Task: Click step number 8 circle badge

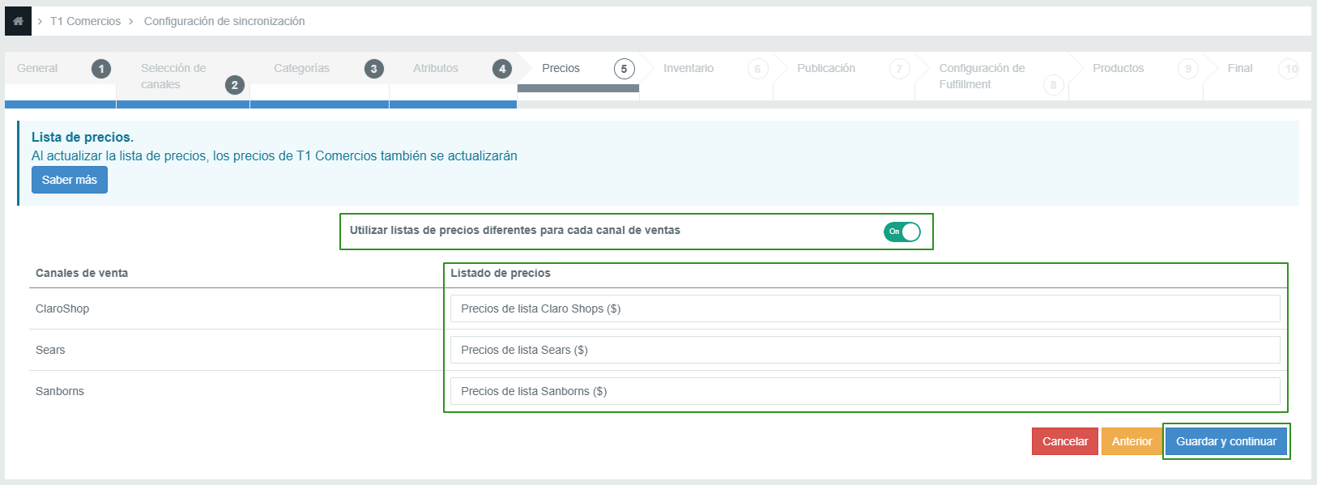Action: [1053, 85]
